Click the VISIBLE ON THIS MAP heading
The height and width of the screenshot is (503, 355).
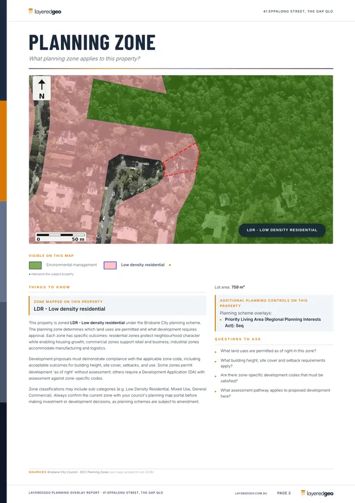click(x=51, y=256)
